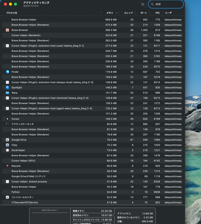Screen dimensions: 201x224
Task: Click the Clipy icon
Action: coord(7,145)
